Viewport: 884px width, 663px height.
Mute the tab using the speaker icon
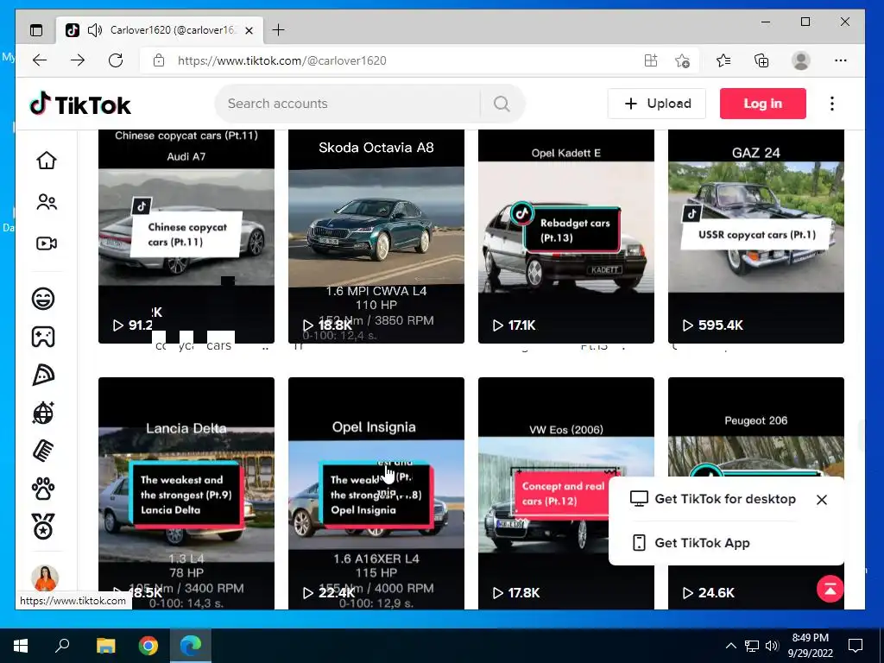pyautogui.click(x=95, y=30)
